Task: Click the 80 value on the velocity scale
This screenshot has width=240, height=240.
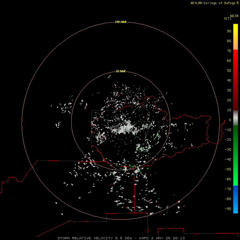Action: [x=229, y=41]
